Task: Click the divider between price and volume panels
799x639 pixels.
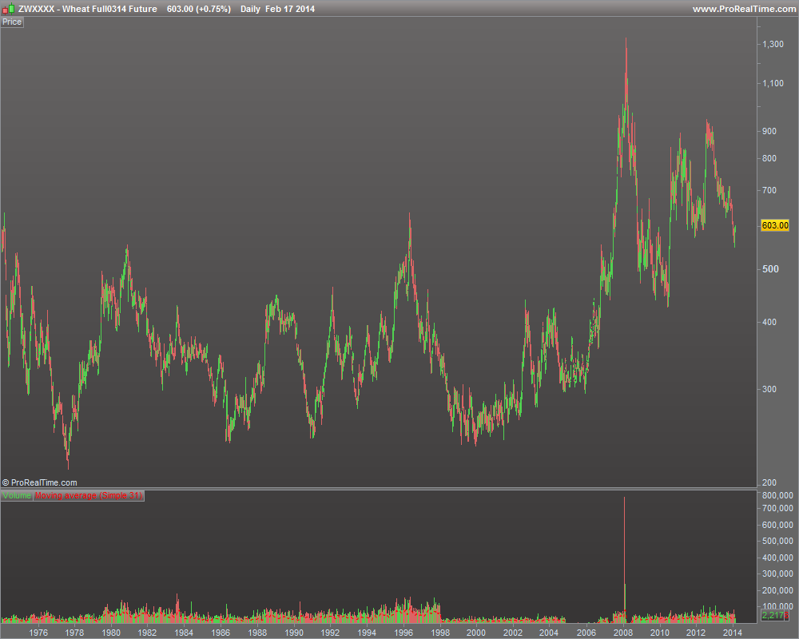Action: (x=399, y=488)
